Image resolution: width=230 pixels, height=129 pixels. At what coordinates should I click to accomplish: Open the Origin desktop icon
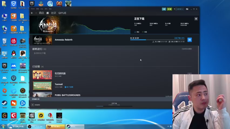4,92
